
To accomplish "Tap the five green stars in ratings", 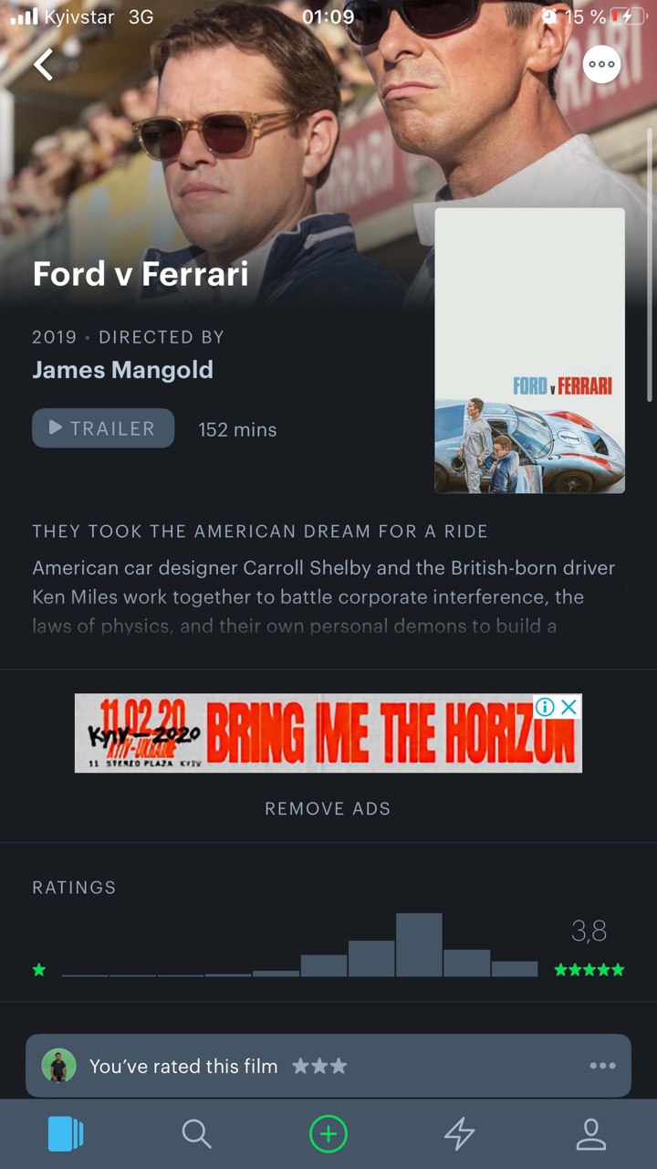I will pos(589,970).
